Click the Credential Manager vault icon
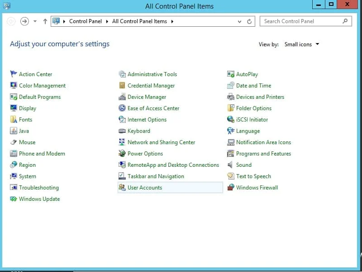This screenshot has height=272, width=362. click(122, 85)
